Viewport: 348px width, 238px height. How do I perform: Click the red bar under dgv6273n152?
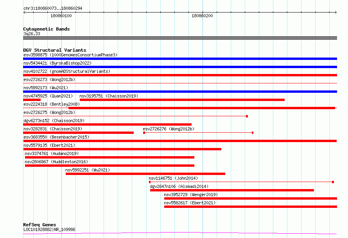pos(108,124)
